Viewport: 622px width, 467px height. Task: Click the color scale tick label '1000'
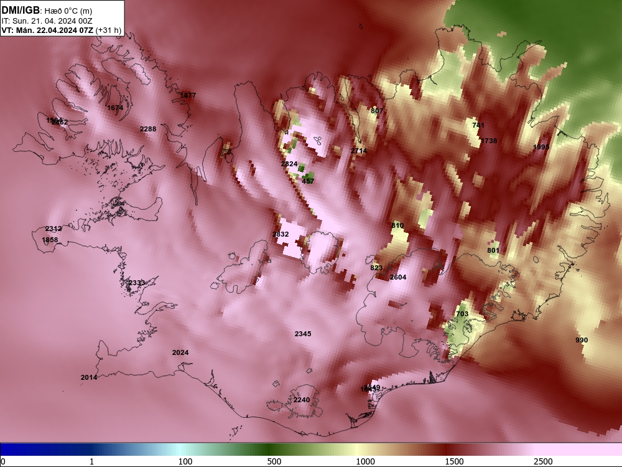pyautogui.click(x=365, y=461)
